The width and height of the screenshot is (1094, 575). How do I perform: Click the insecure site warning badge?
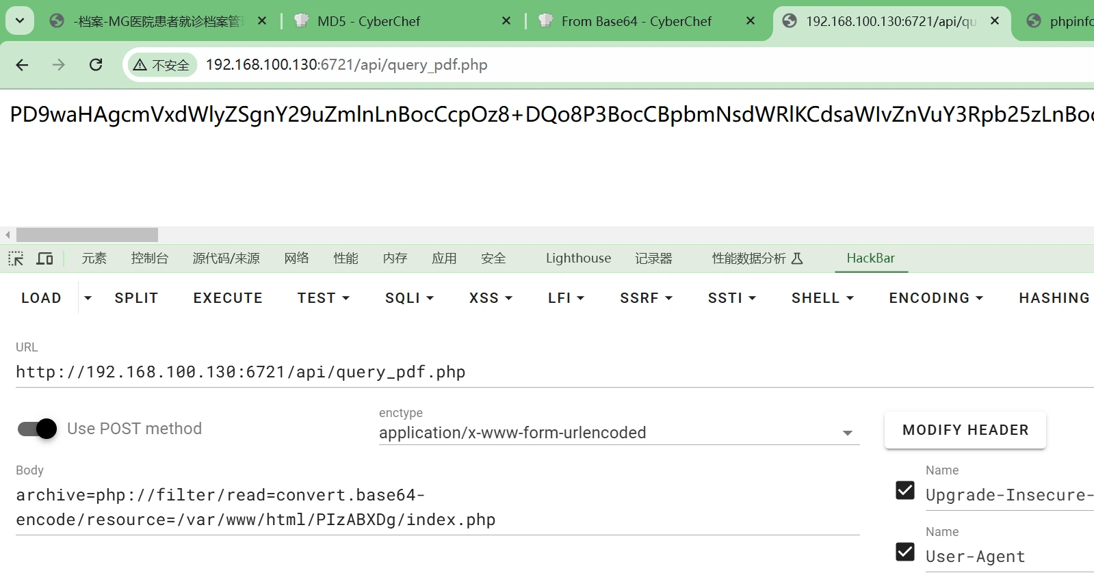pyautogui.click(x=161, y=65)
